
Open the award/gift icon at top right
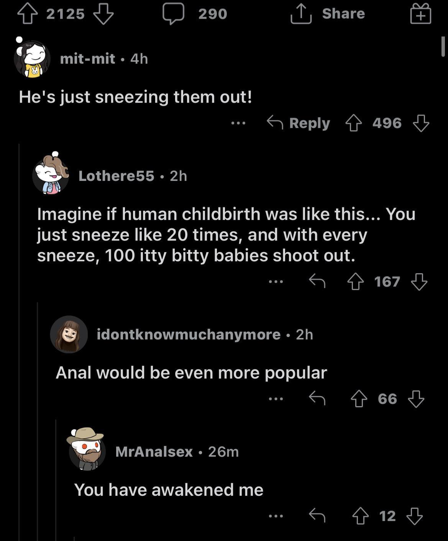pos(420,14)
